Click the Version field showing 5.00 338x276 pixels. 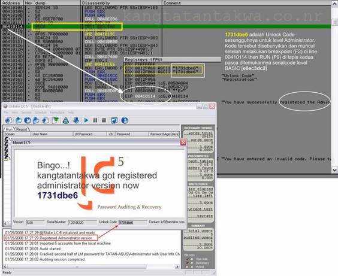coord(35,222)
